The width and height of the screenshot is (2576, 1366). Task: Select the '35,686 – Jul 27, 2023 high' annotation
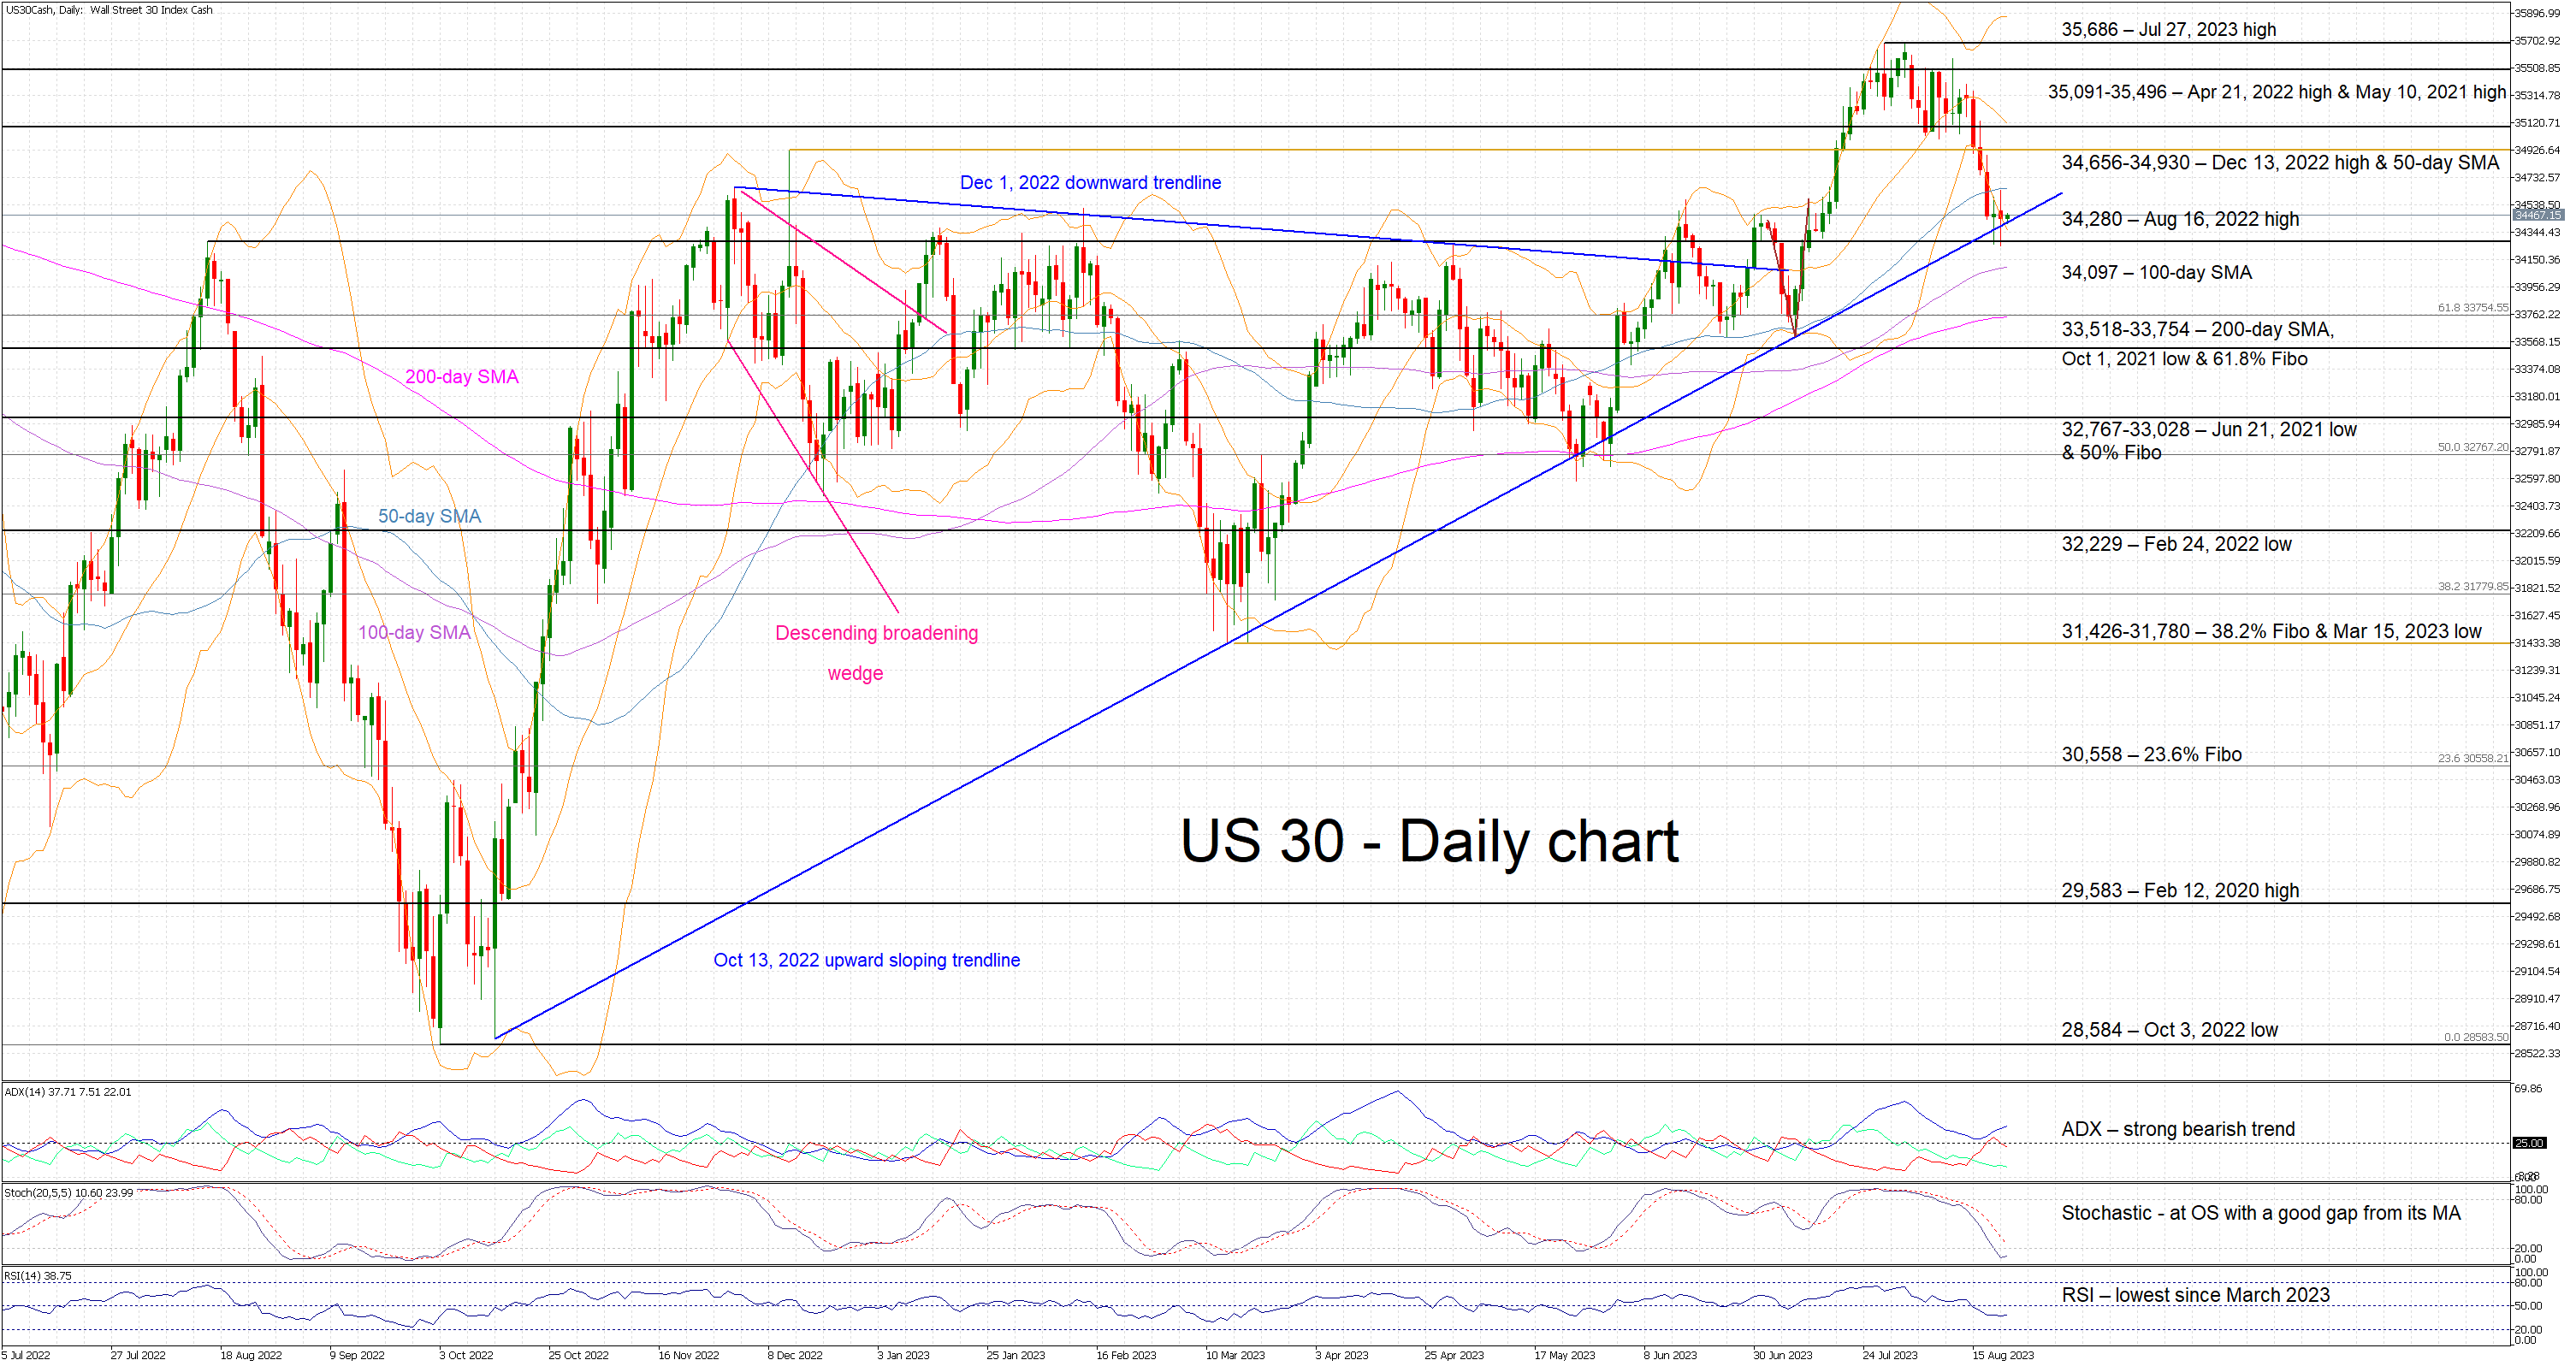[x=2168, y=29]
